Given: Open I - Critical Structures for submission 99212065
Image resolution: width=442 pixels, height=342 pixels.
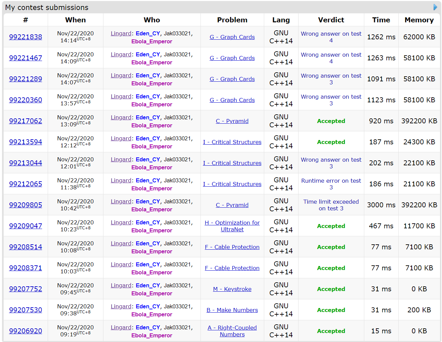Looking at the screenshot, I should (232, 184).
